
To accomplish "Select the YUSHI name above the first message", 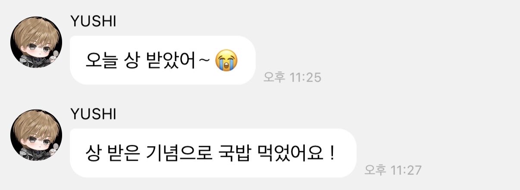I will point(93,22).
